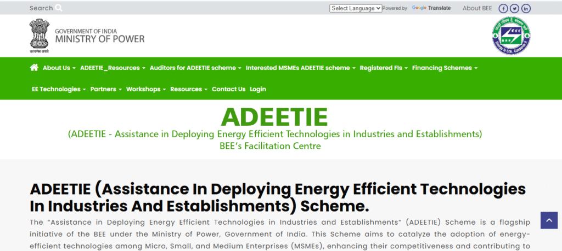Expand the Financing Schemes menu

(445, 68)
